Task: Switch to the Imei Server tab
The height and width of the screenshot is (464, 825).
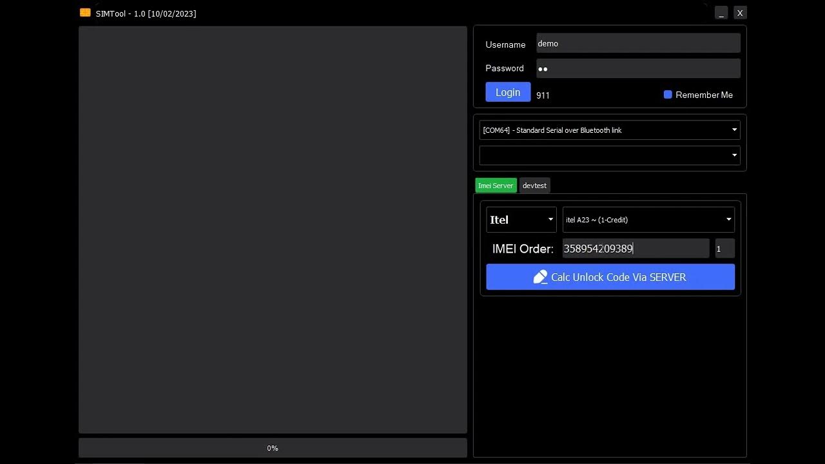Action: click(496, 186)
